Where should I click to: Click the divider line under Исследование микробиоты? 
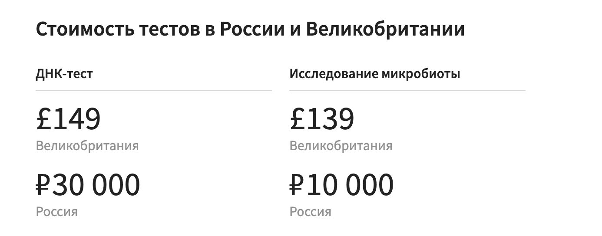407,91
